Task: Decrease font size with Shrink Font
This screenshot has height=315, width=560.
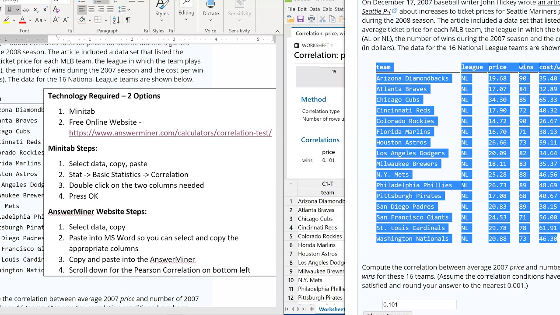Action: click(x=66, y=20)
